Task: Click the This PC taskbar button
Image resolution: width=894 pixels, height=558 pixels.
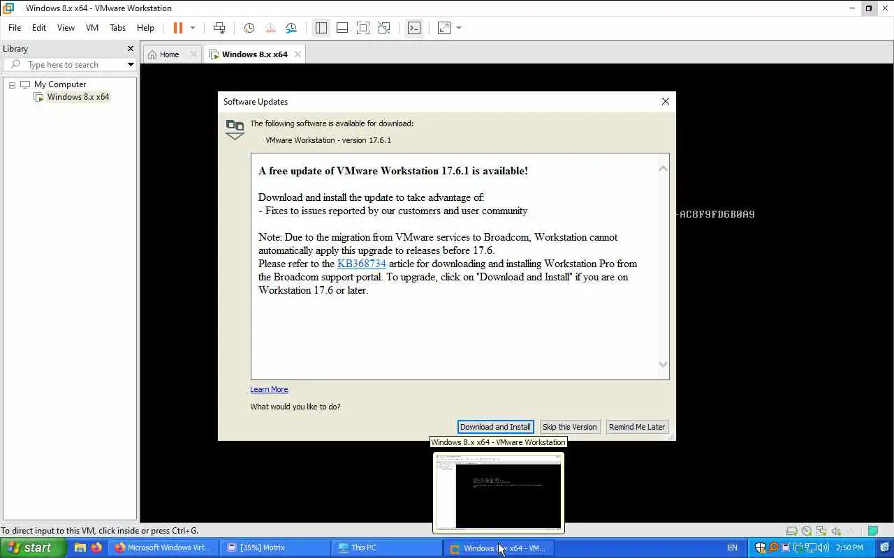Action: tap(387, 548)
